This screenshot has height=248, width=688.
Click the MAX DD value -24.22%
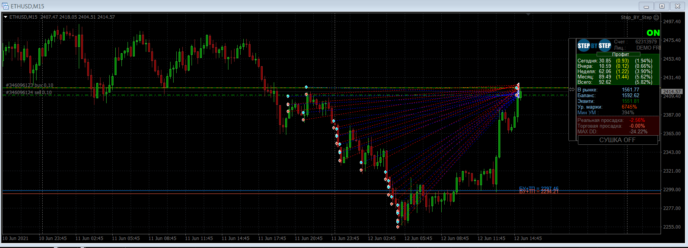[x=639, y=132]
